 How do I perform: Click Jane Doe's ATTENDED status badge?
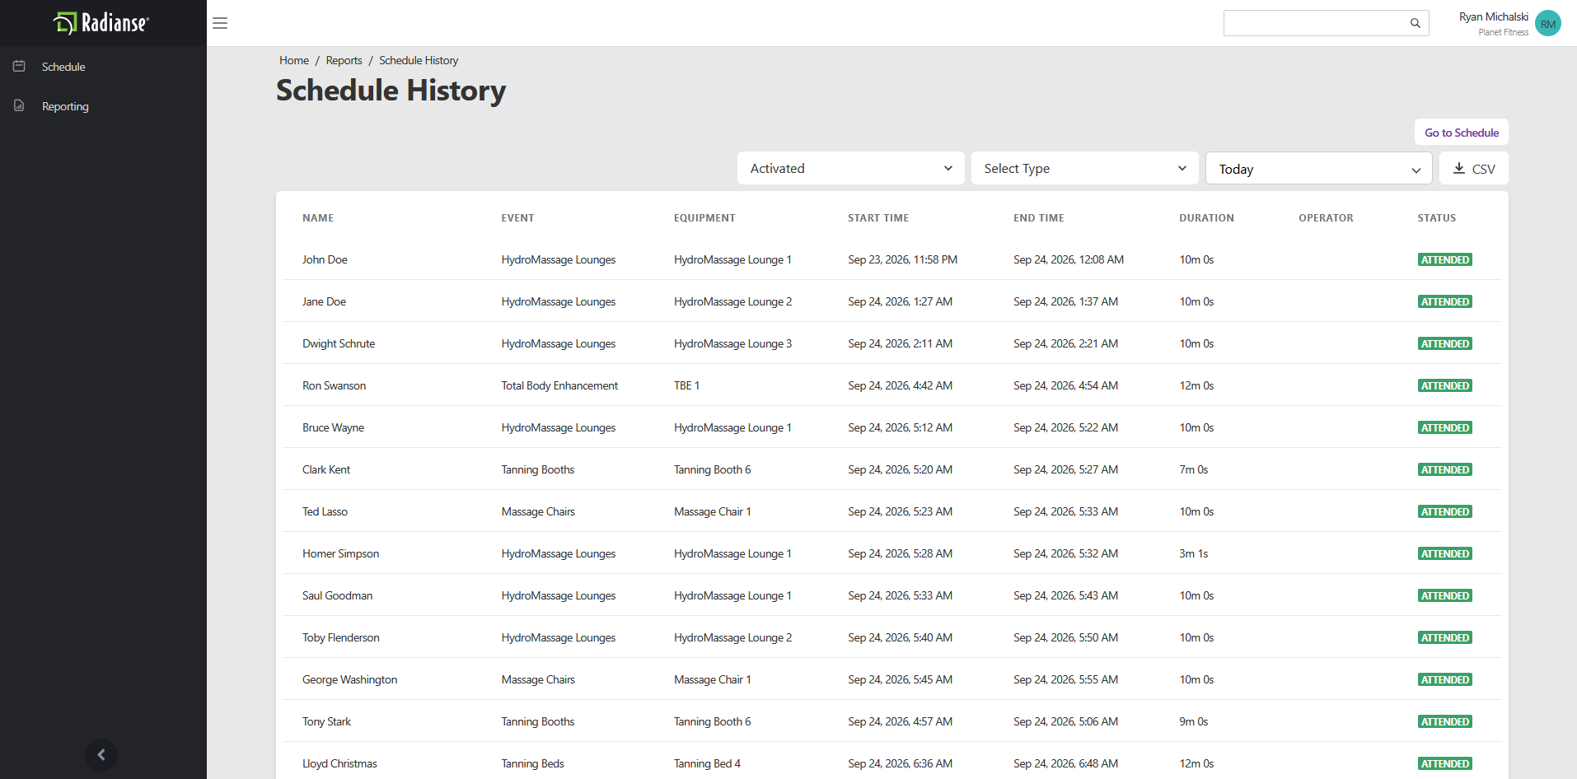click(1444, 301)
